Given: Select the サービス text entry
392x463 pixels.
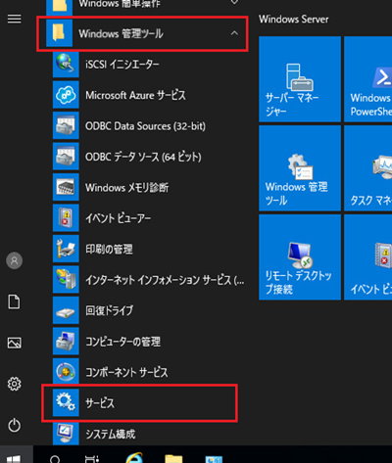Looking at the screenshot, I should (x=100, y=403).
